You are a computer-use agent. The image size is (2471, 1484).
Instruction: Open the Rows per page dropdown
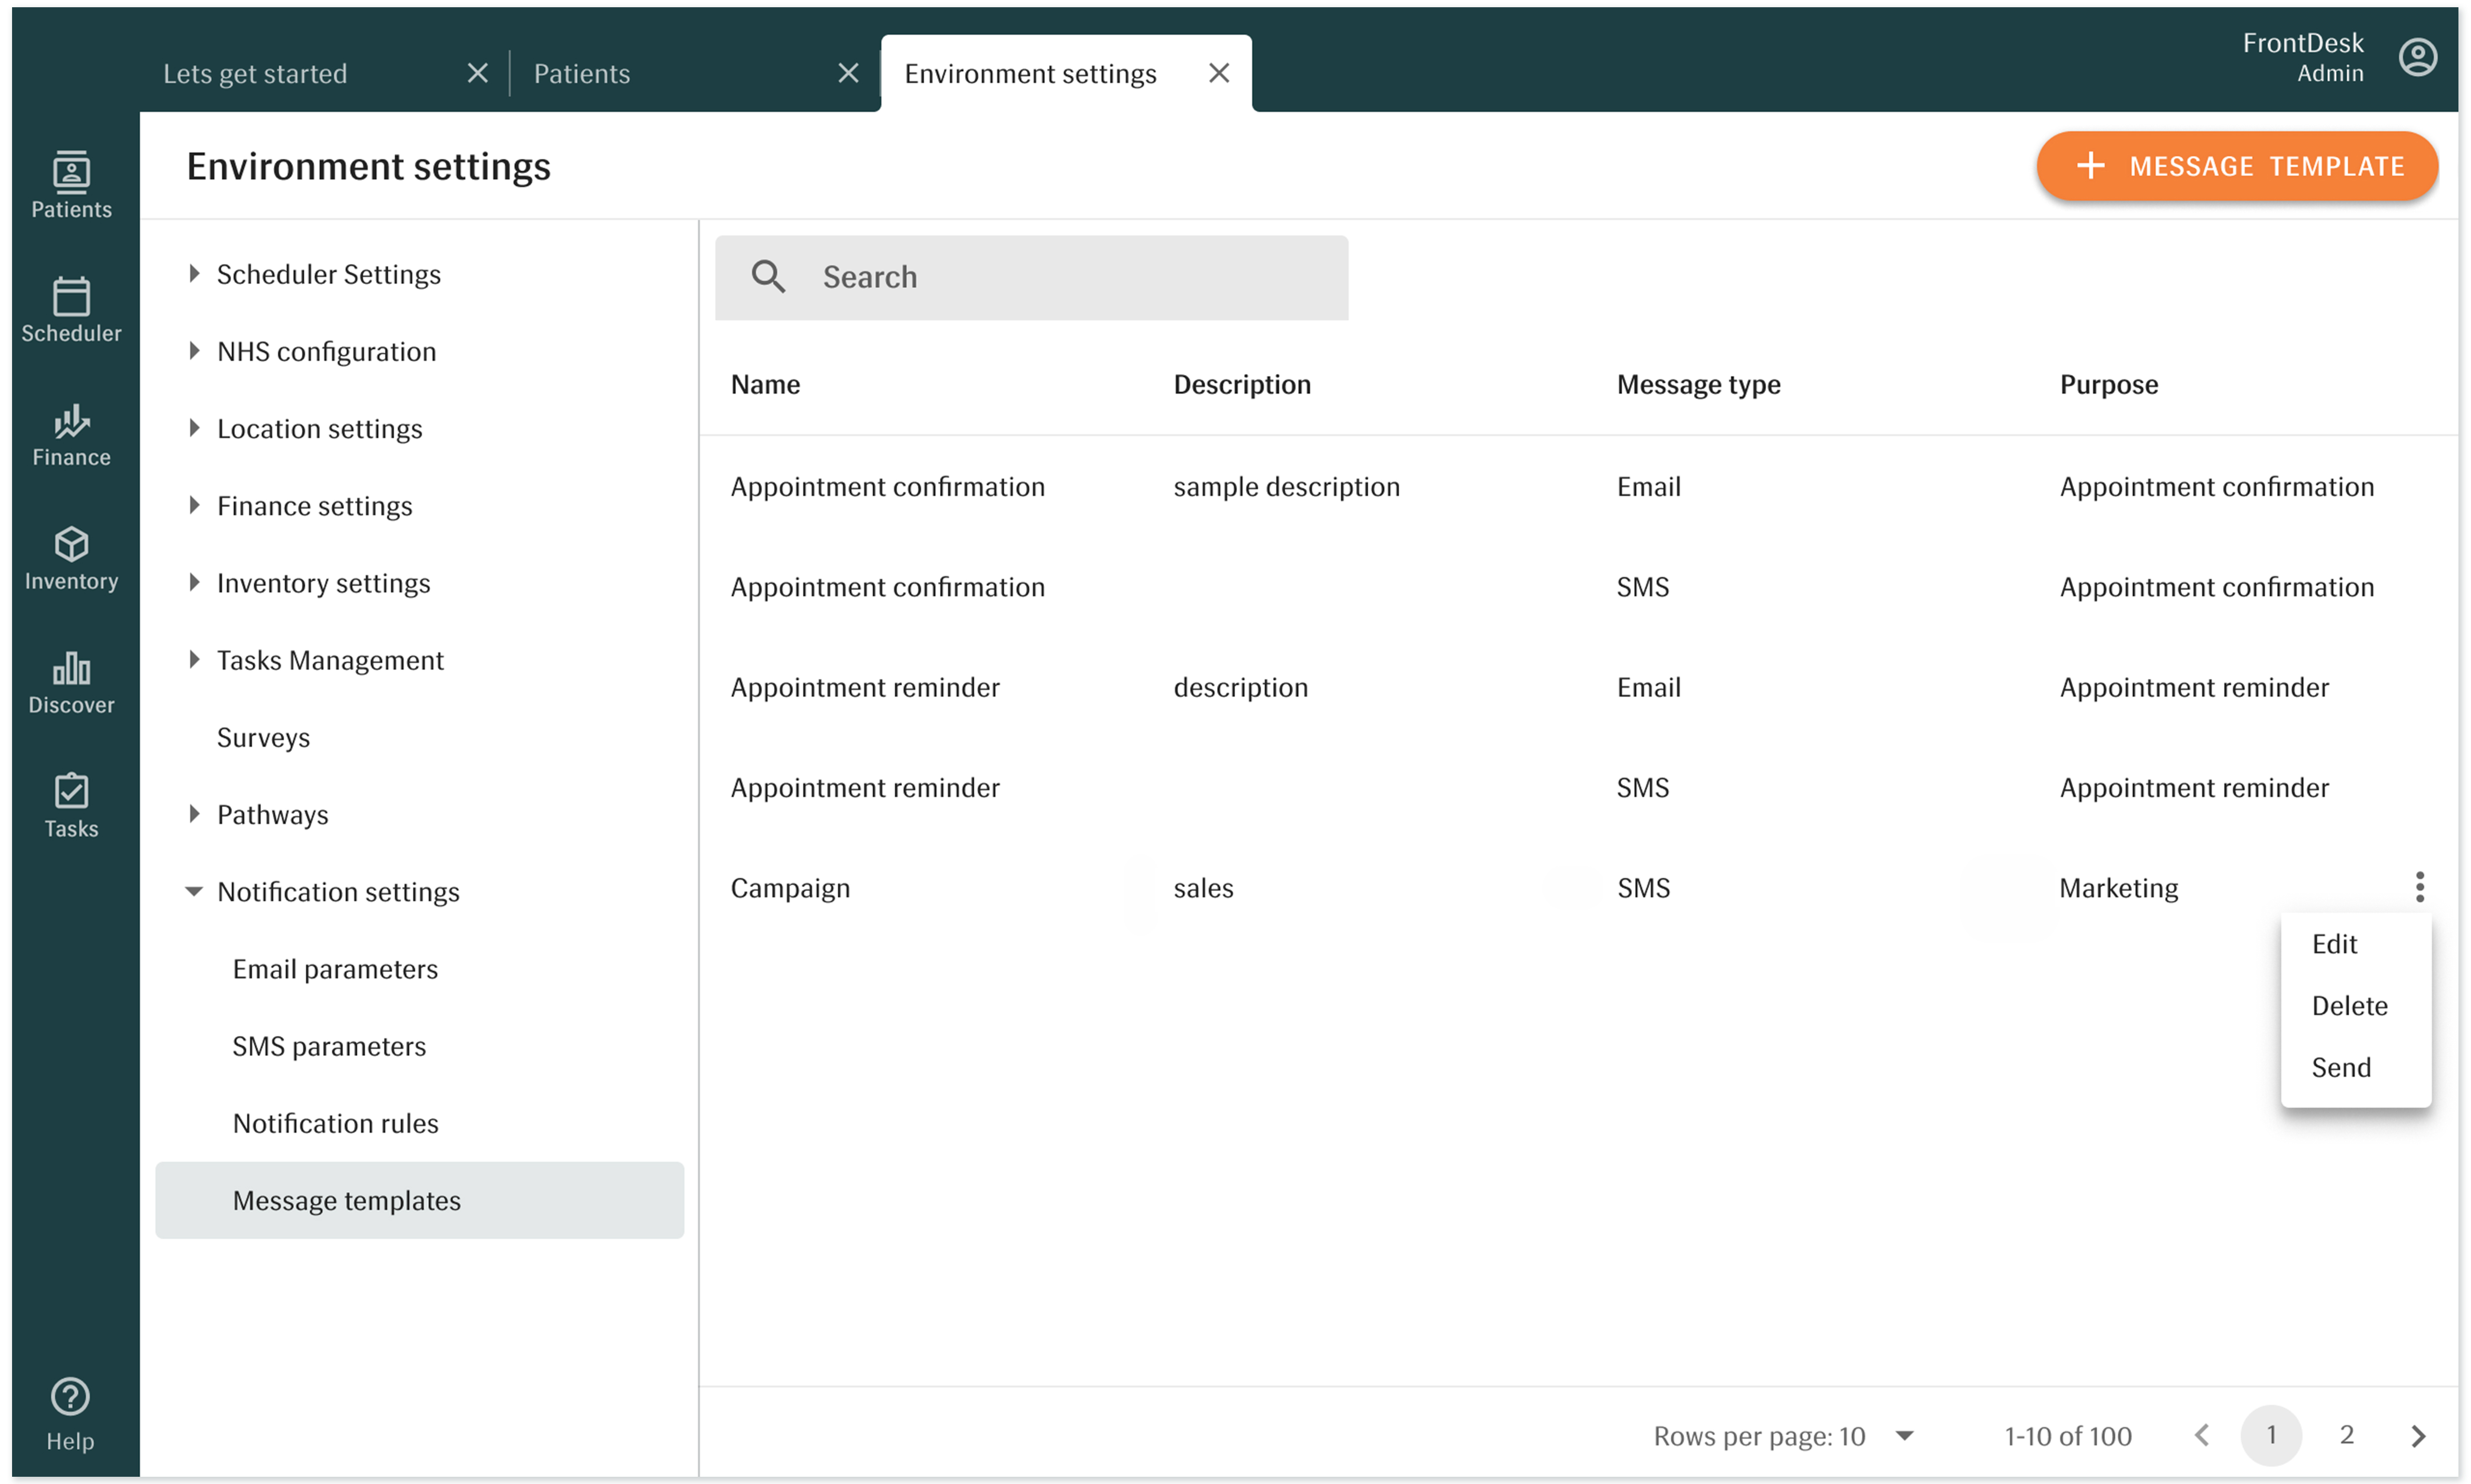coord(1904,1436)
